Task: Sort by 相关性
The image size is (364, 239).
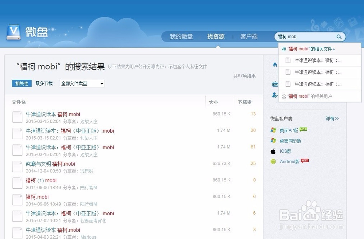Action: click(21, 83)
